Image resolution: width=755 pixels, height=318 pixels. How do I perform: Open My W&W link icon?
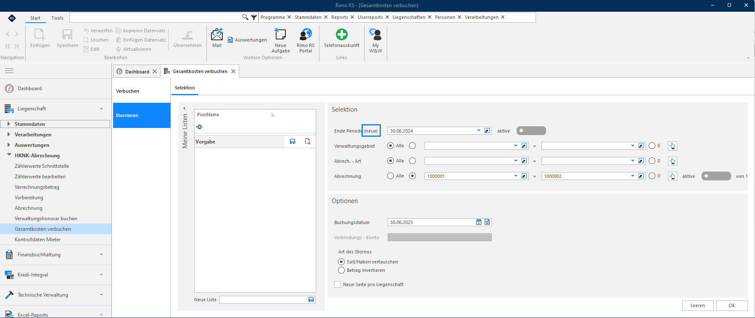(x=375, y=34)
